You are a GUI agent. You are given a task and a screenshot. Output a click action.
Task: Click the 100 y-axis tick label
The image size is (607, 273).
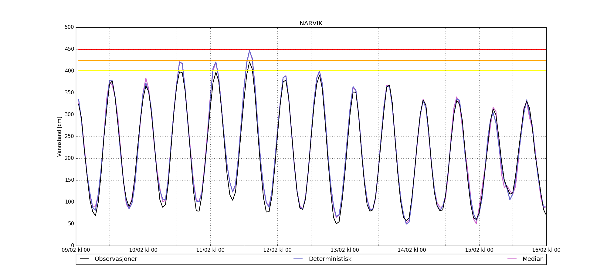point(69,202)
